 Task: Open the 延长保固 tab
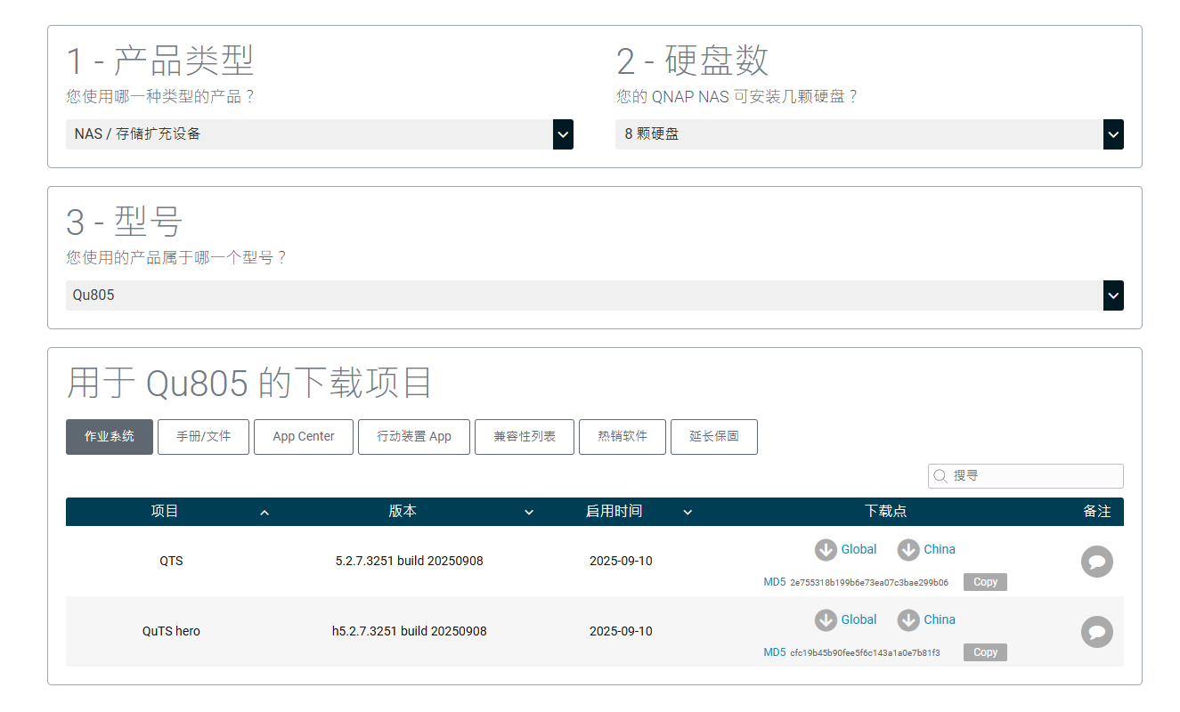[x=714, y=437]
